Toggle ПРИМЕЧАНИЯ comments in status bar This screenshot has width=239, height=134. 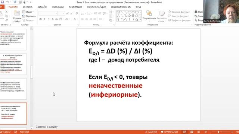[169, 132]
